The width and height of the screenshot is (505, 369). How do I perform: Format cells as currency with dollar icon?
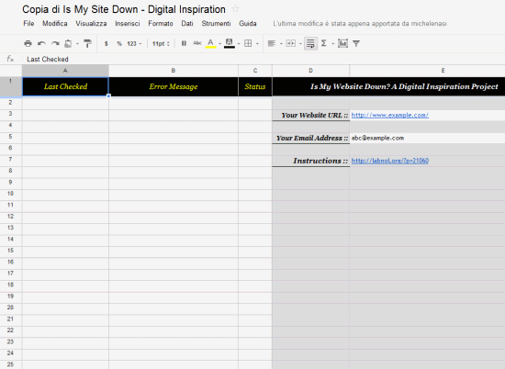coord(106,43)
